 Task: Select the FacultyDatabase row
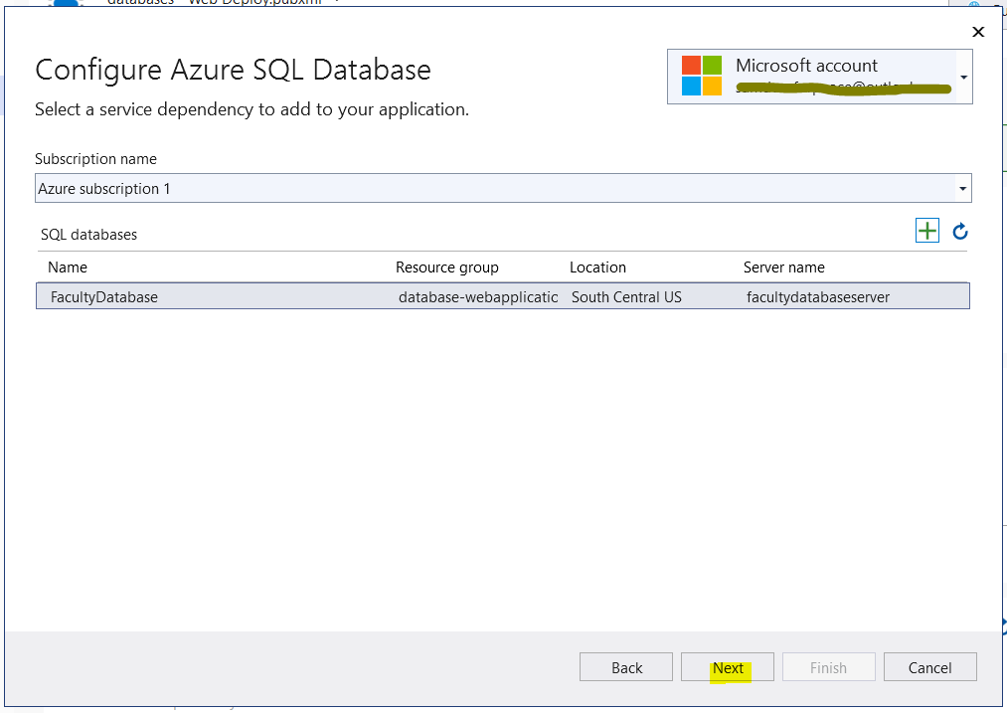503,296
